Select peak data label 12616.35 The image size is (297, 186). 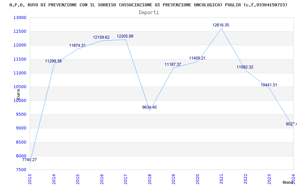pos(221,25)
